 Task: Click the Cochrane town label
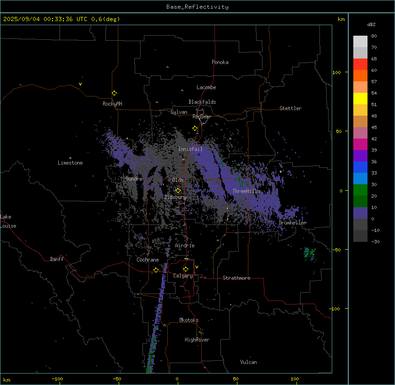click(148, 260)
